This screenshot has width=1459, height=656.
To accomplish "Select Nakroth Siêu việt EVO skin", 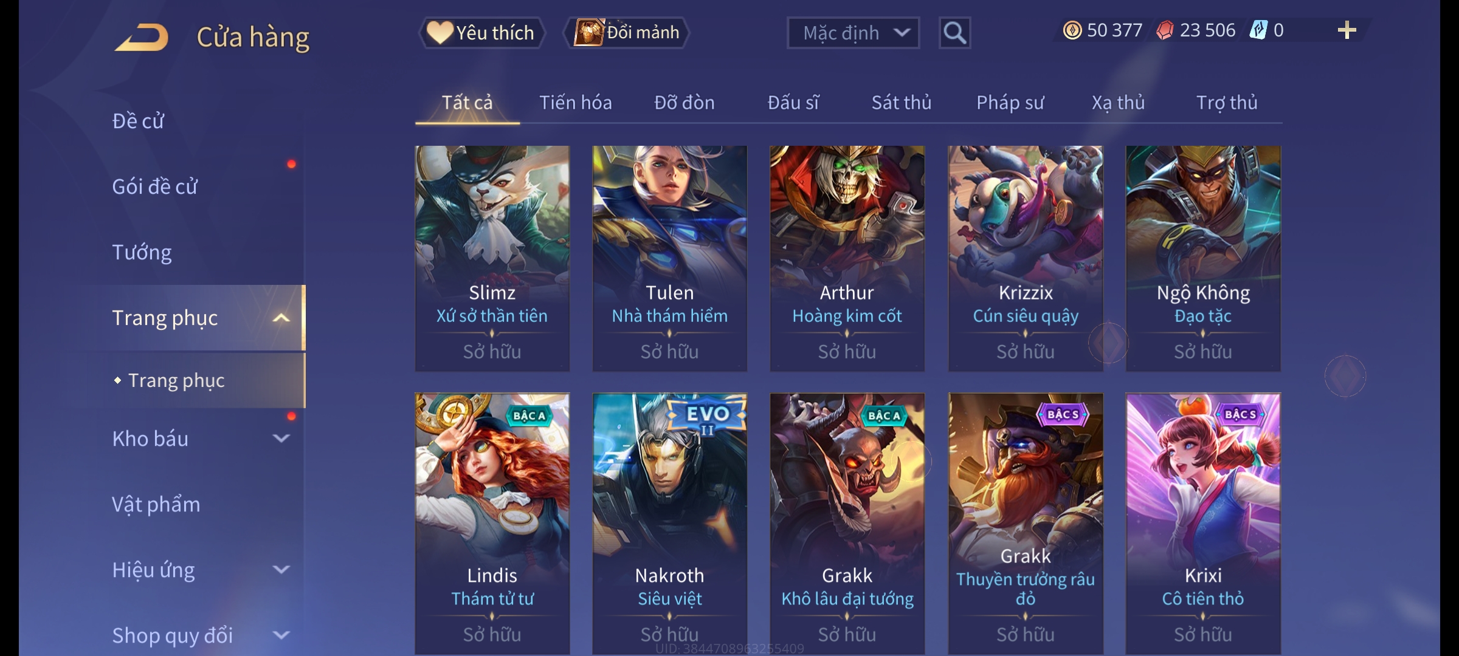I will point(670,524).
